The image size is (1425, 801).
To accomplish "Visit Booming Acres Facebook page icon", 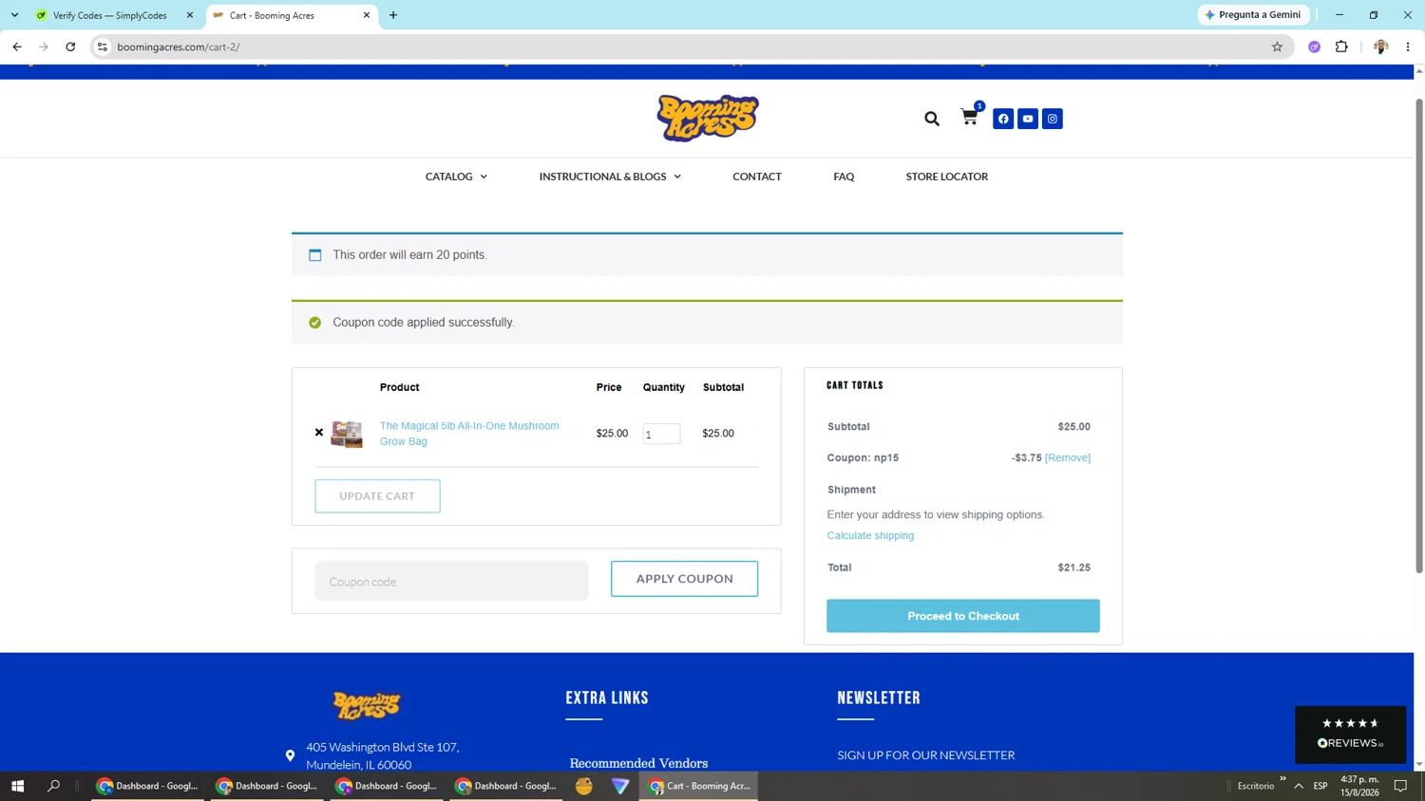I will click(1003, 119).
